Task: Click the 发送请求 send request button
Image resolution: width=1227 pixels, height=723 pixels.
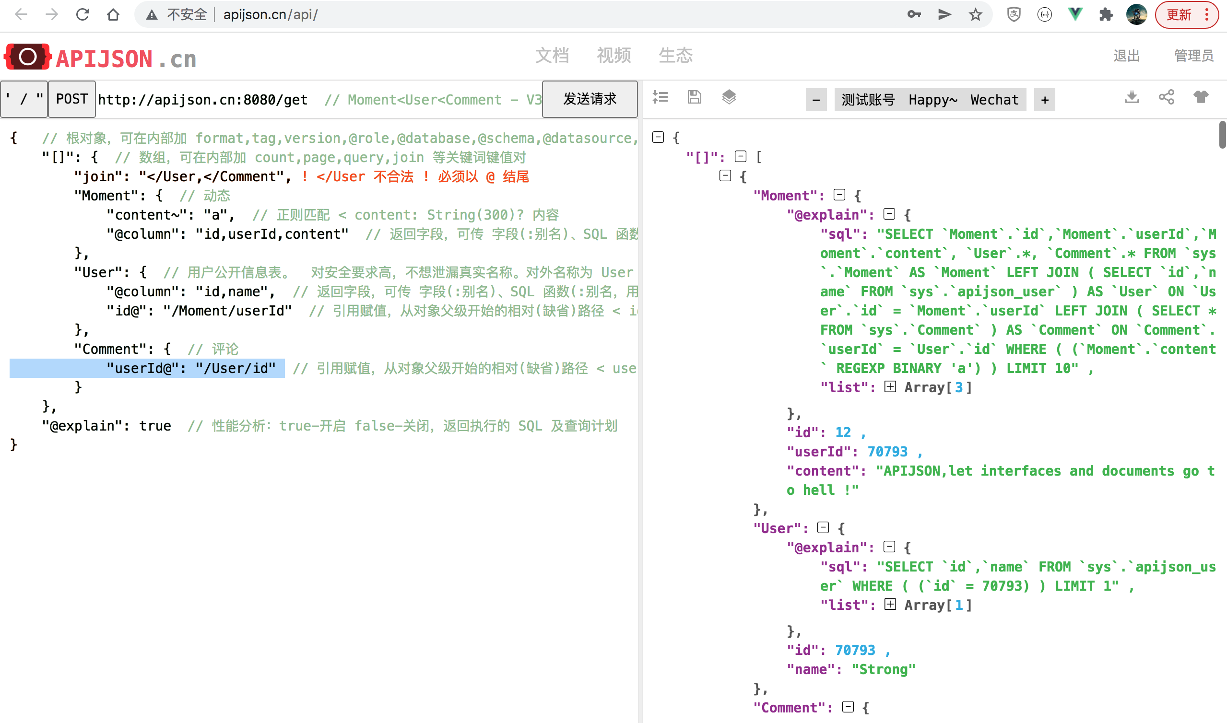Action: [x=590, y=99]
